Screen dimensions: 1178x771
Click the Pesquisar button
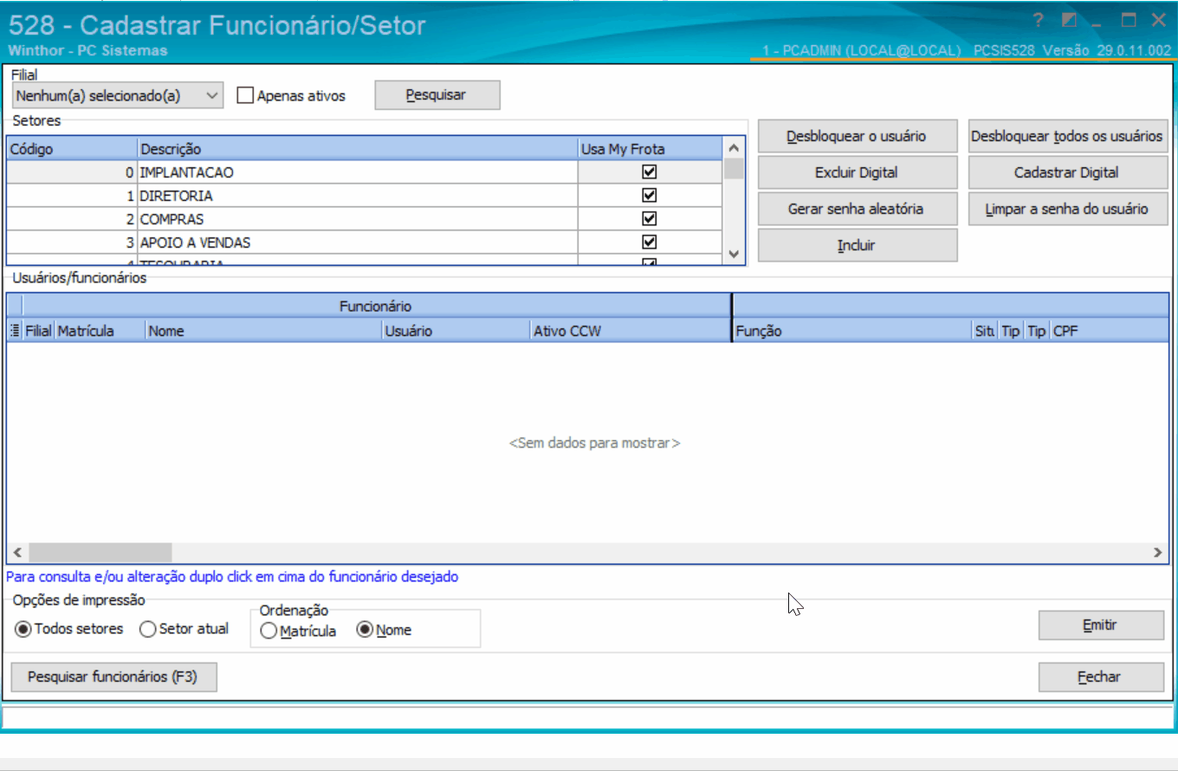tap(437, 95)
